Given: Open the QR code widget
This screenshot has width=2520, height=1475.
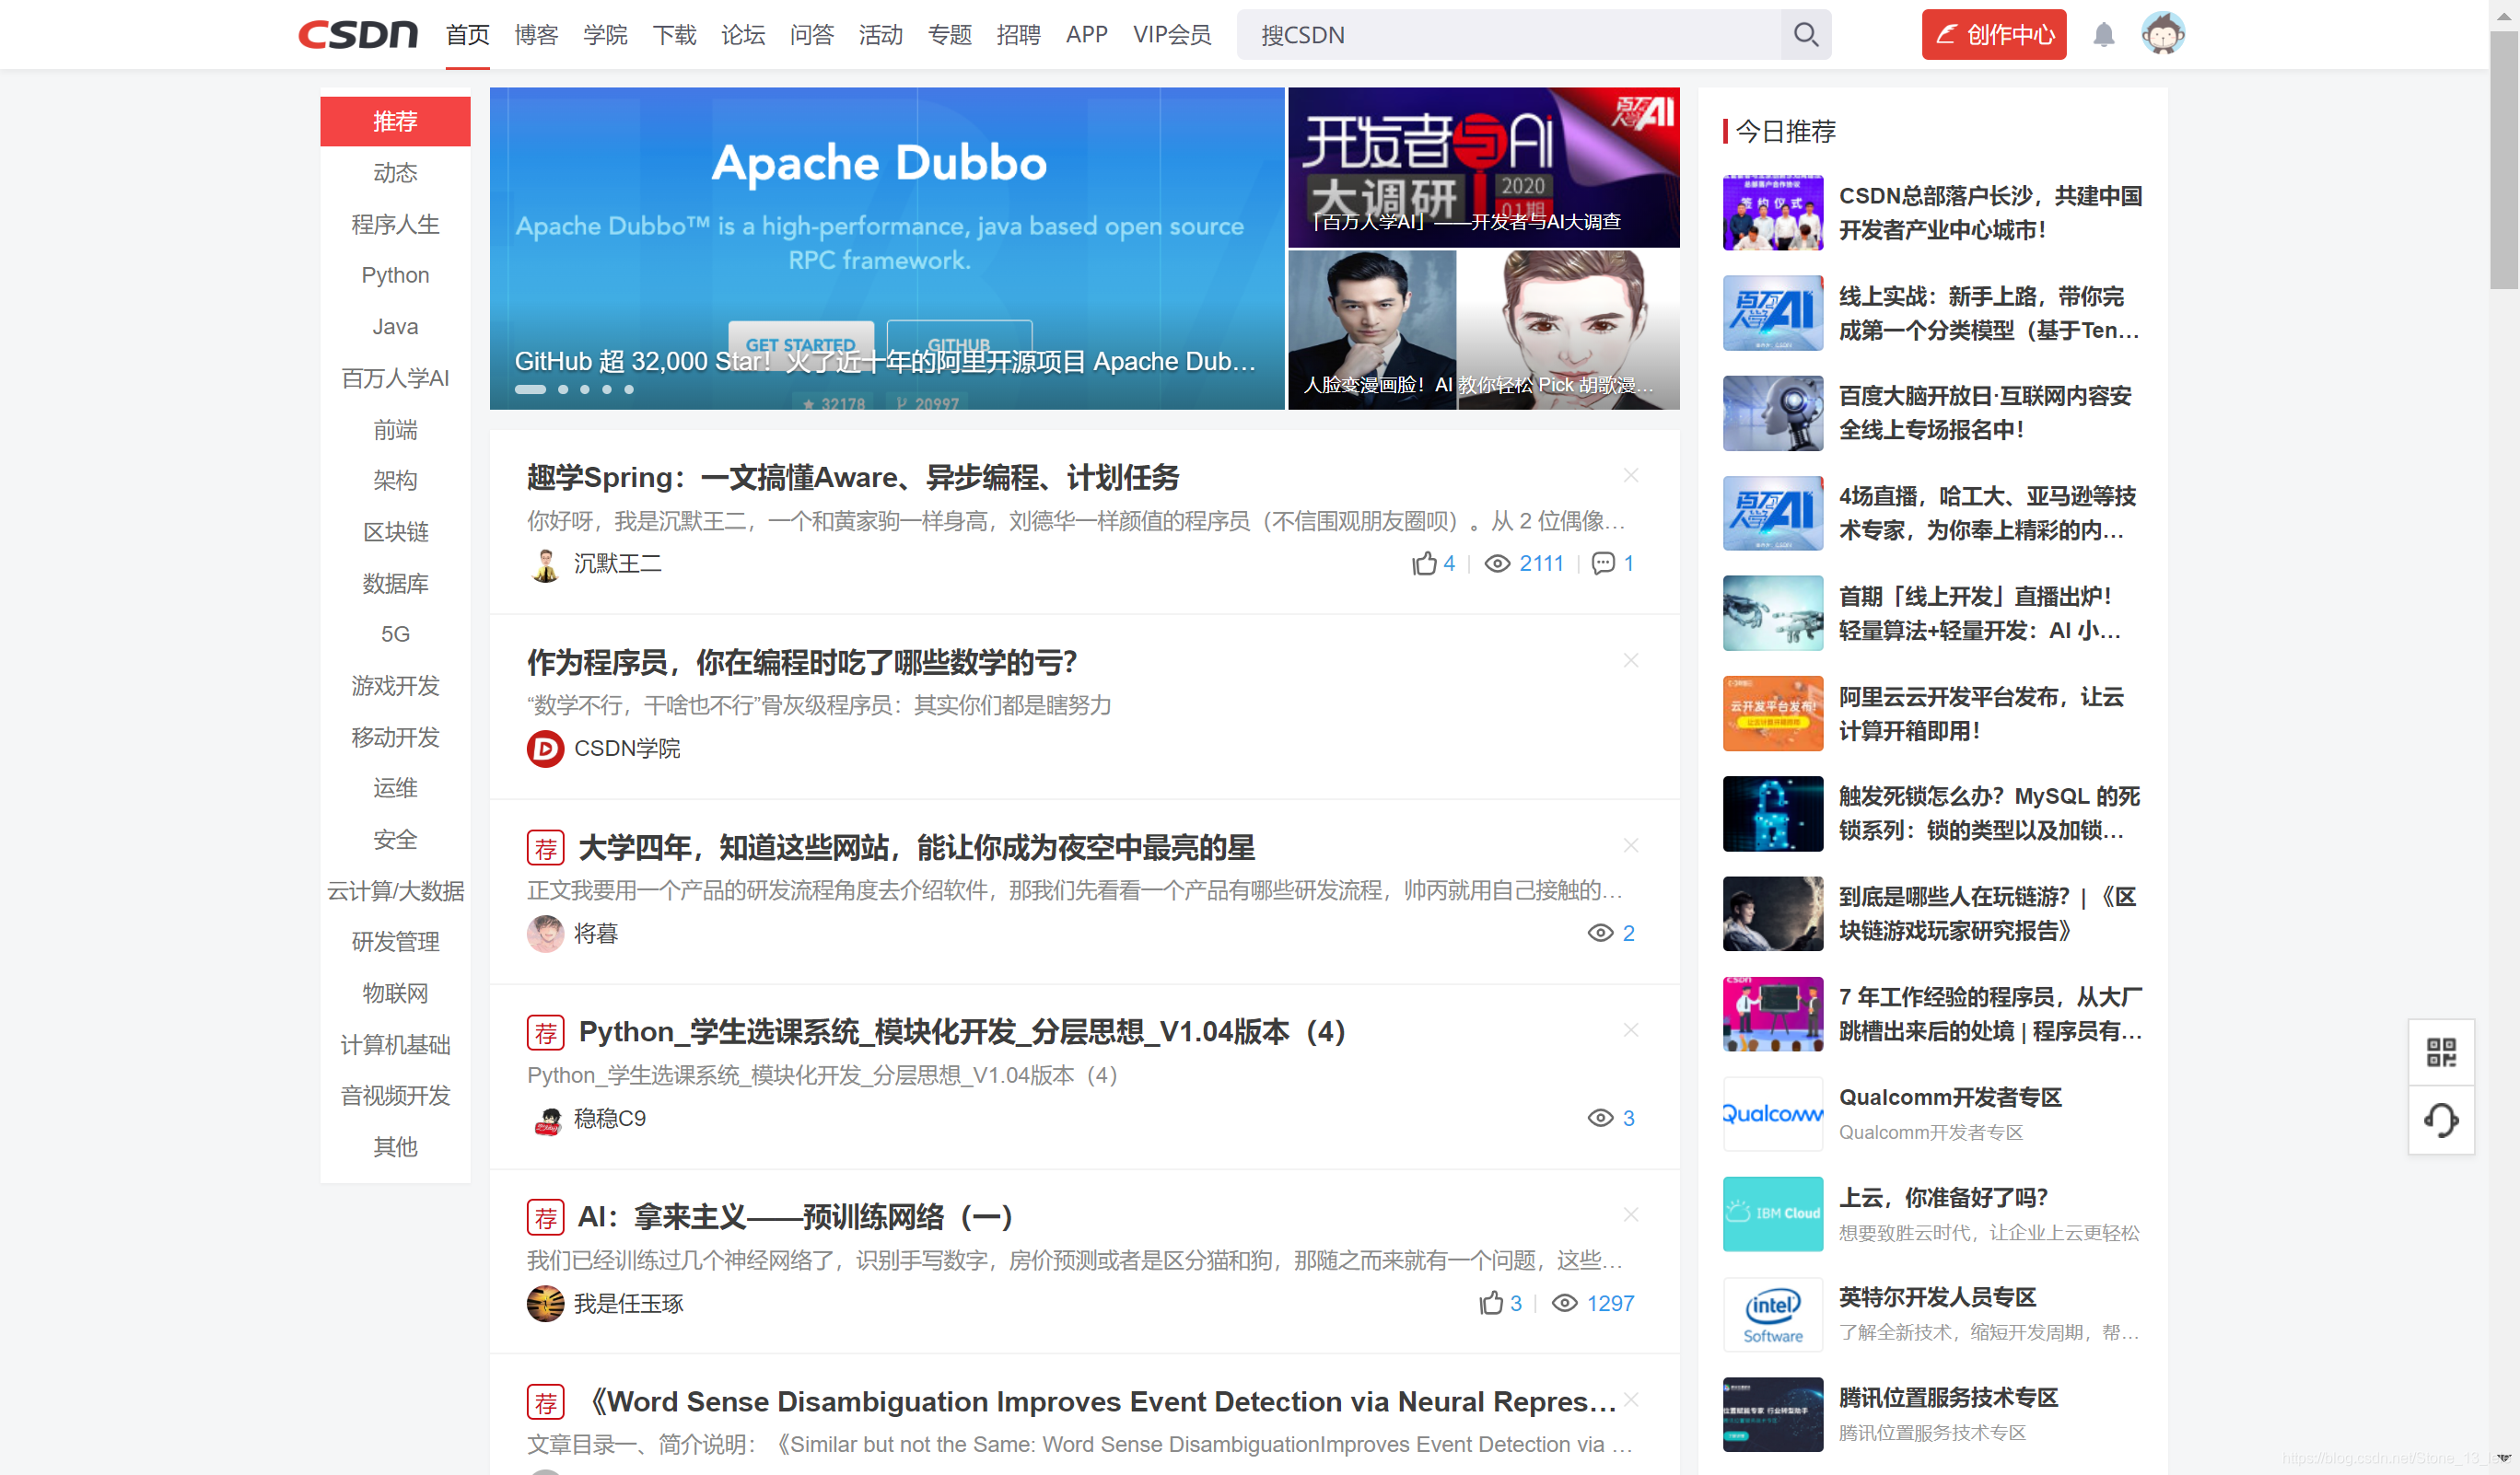Looking at the screenshot, I should [2440, 1052].
